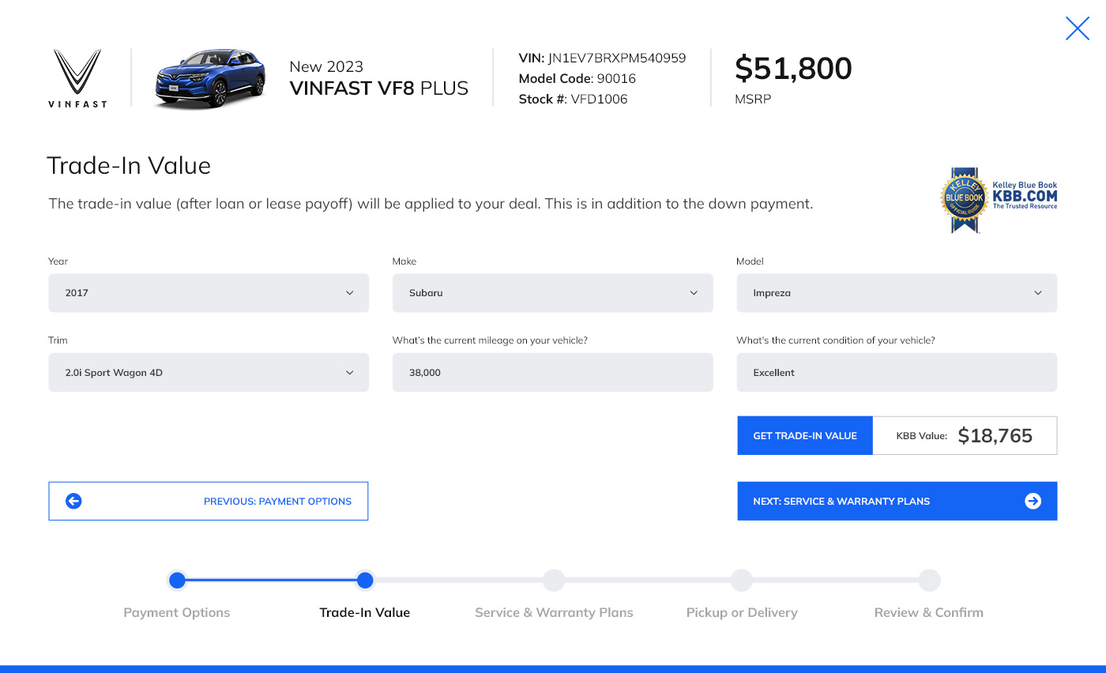Click the vehicle condition field showing Excellent
This screenshot has height=673, width=1106.
click(x=897, y=372)
